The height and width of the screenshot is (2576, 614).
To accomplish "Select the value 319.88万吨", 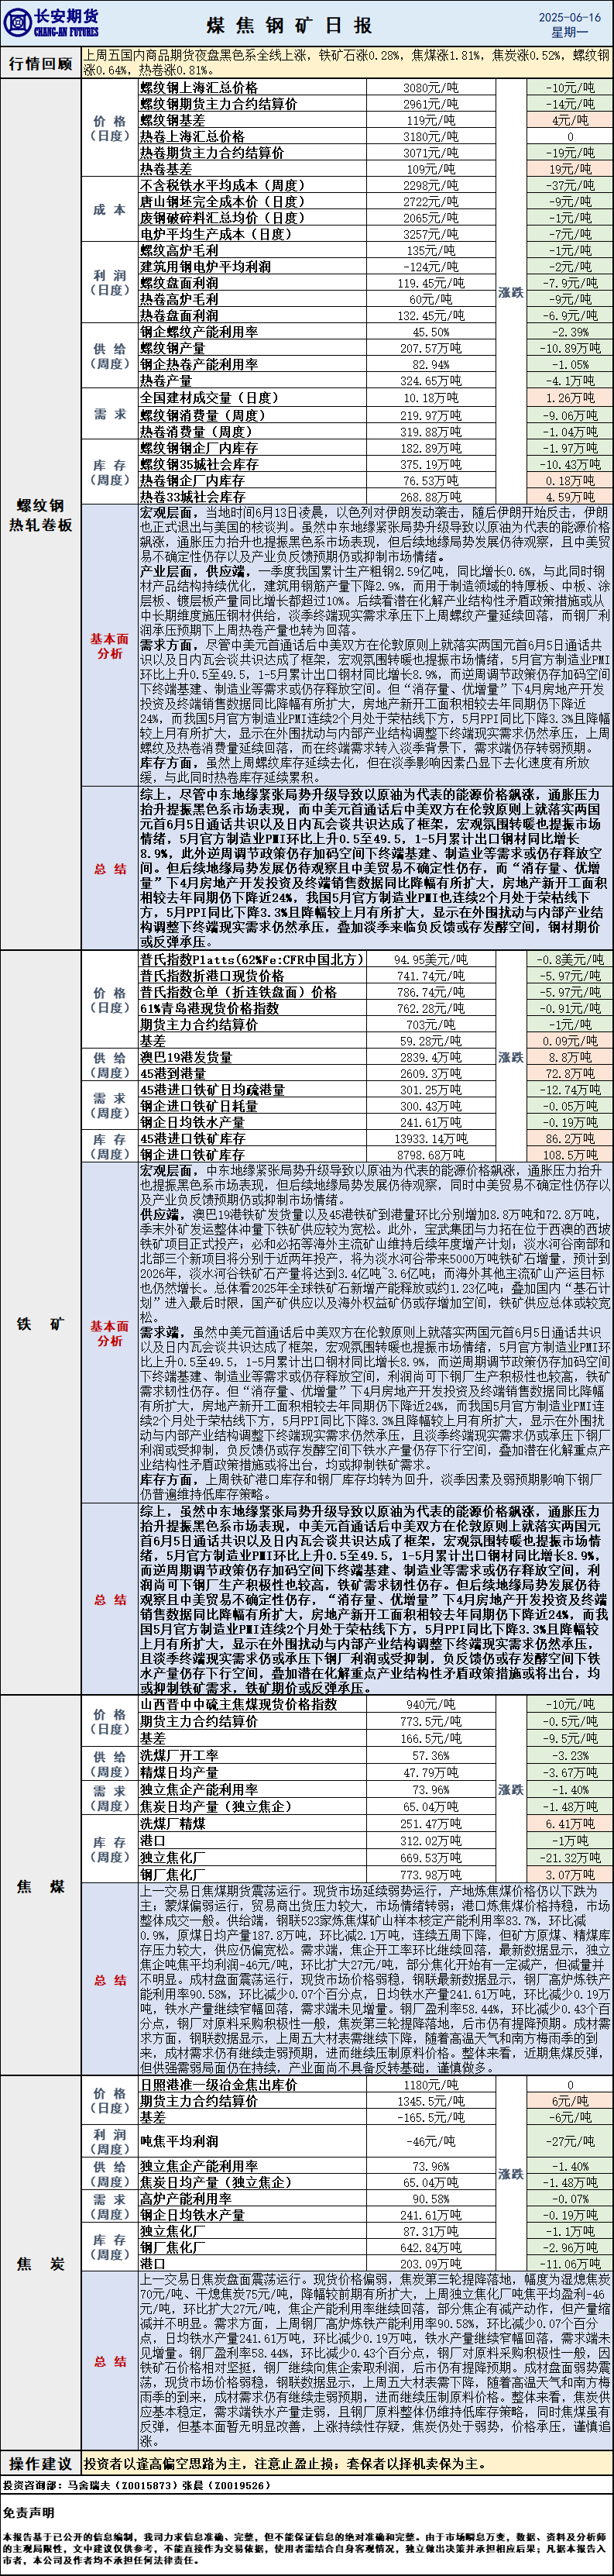I will 430,432.
